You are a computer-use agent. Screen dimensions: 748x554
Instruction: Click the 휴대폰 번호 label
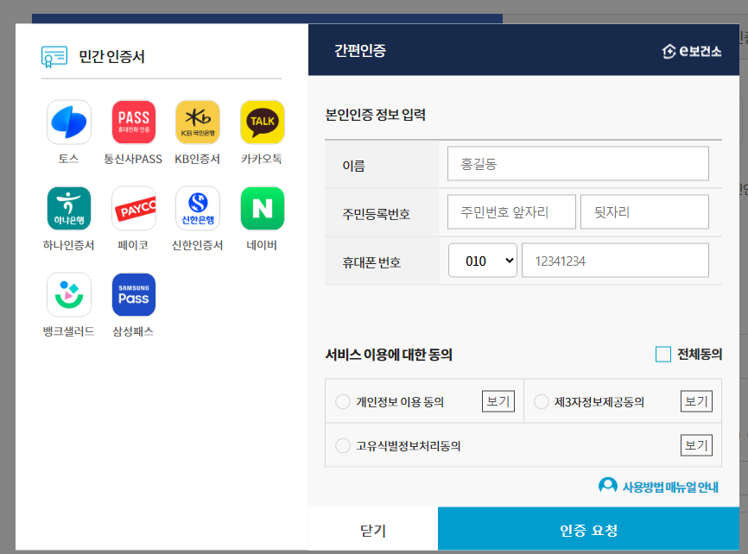coord(371,262)
